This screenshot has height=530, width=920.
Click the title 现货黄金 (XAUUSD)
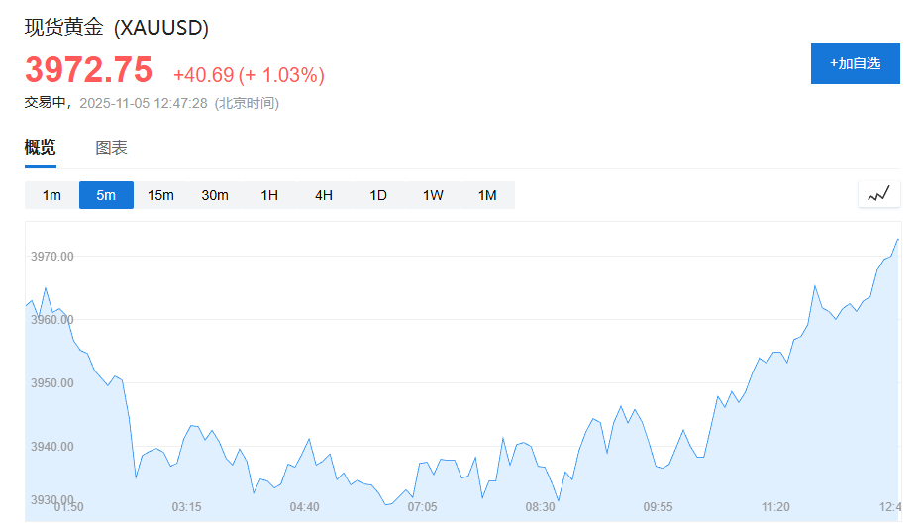click(117, 28)
